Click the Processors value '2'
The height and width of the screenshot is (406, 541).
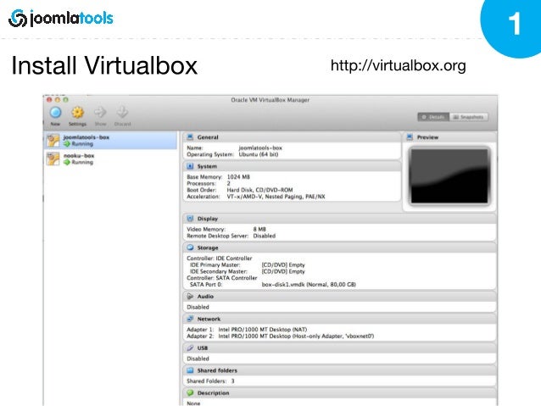pos(228,184)
